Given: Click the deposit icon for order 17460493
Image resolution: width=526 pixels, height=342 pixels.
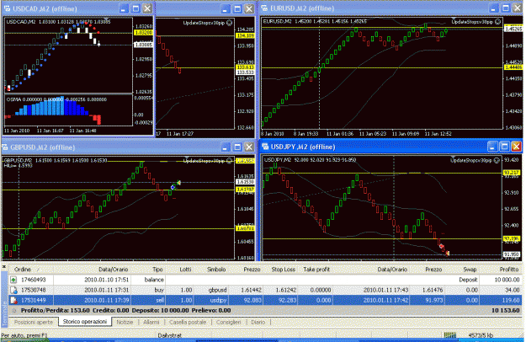Looking at the screenshot, I should [13, 280].
